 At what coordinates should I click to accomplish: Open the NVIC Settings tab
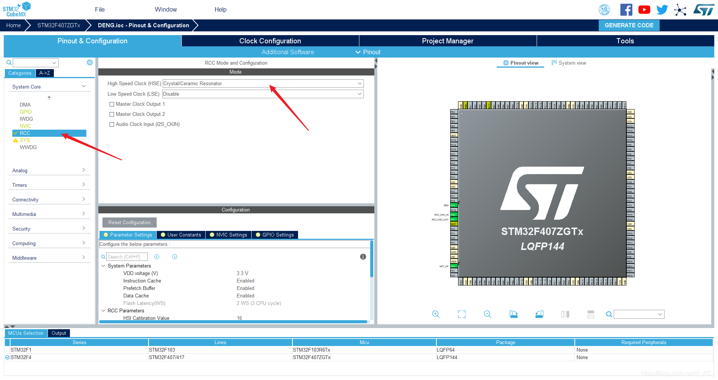pos(228,235)
